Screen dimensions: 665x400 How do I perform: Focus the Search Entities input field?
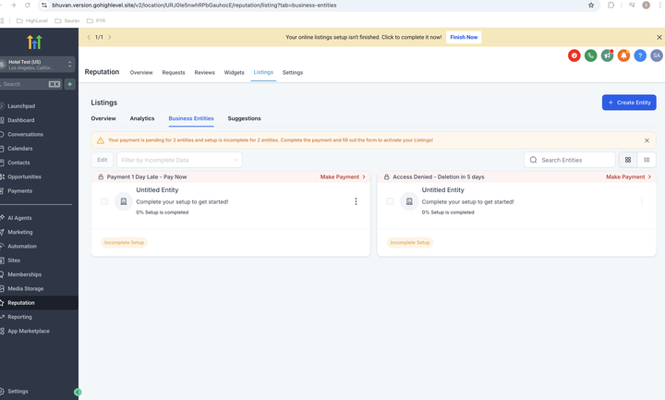574,160
